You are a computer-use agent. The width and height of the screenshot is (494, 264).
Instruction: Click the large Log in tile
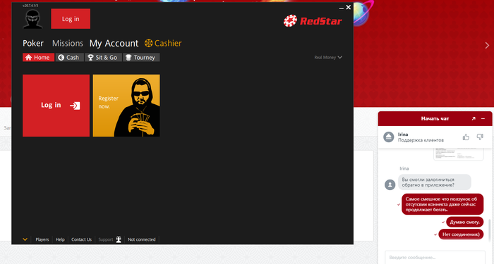click(x=56, y=106)
